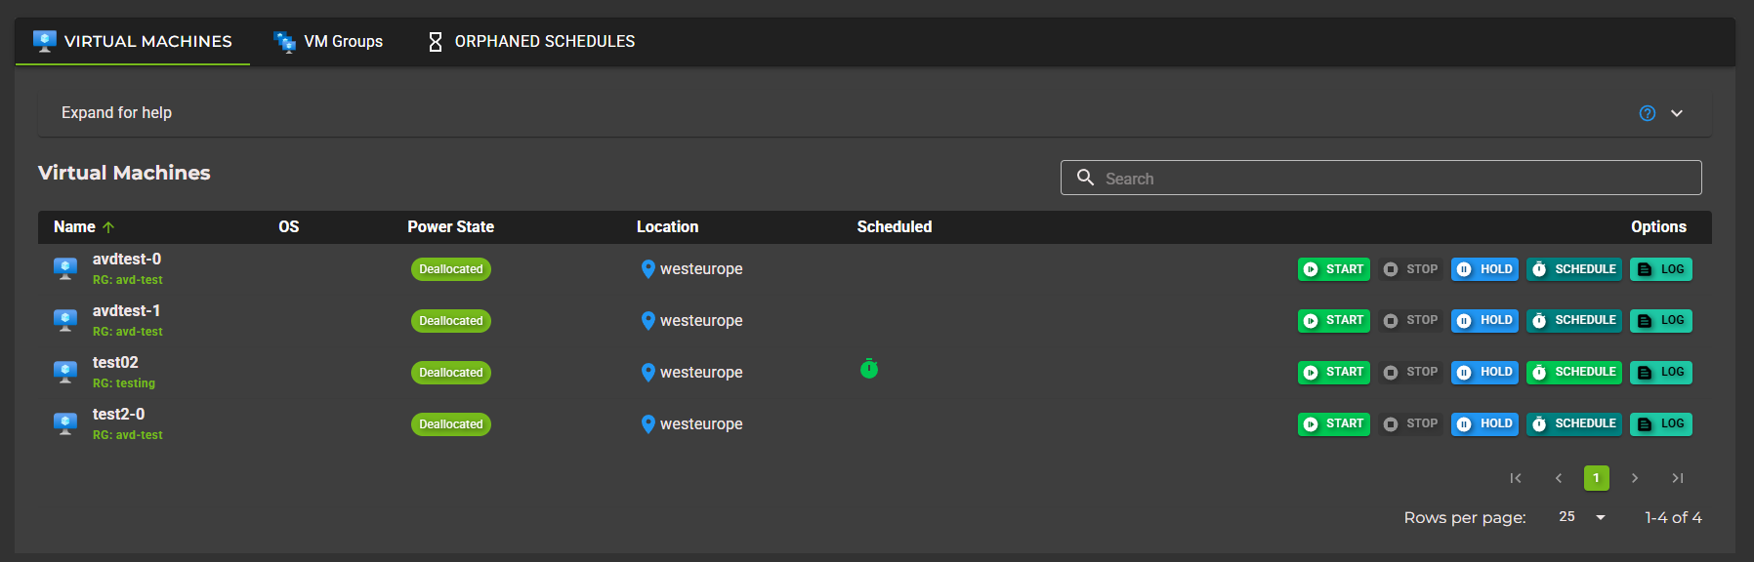Click westeurope location text for test2-0
The height and width of the screenshot is (562, 1754).
pos(701,424)
